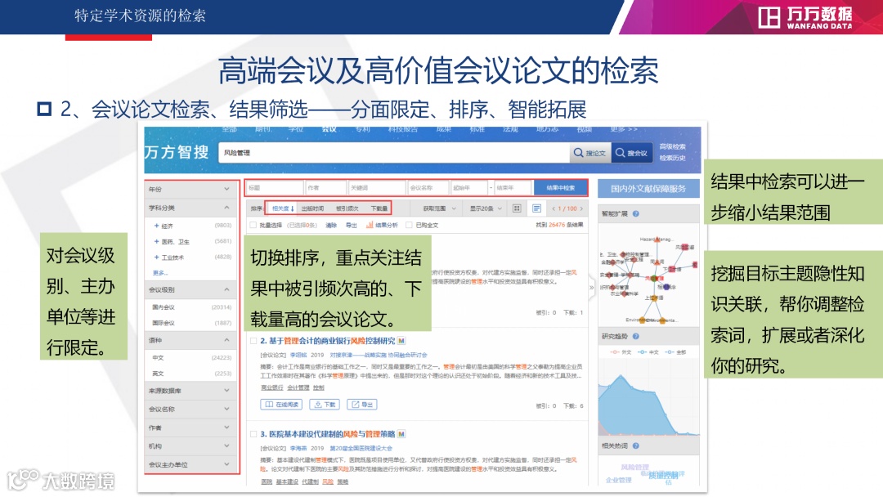
Task: Click the 会议名称 refine input field
Action: click(428, 188)
